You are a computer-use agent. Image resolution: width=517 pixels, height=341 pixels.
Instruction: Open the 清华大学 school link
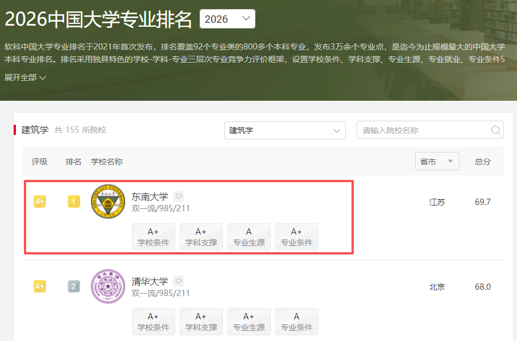click(x=150, y=282)
